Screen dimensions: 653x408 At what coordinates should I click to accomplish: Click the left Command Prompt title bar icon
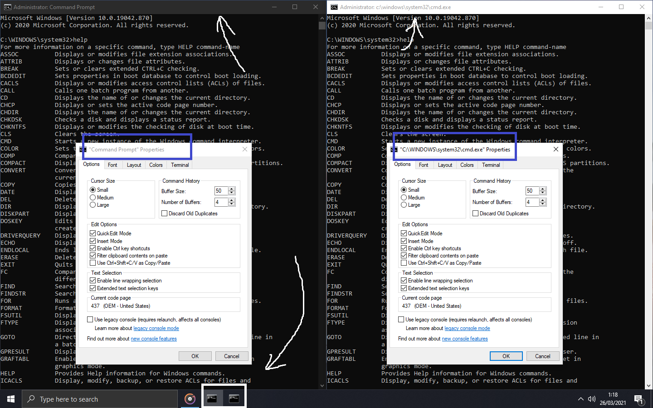pos(7,7)
